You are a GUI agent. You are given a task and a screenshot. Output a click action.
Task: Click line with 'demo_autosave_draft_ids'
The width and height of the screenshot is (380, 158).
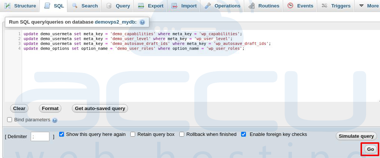coord(147,43)
